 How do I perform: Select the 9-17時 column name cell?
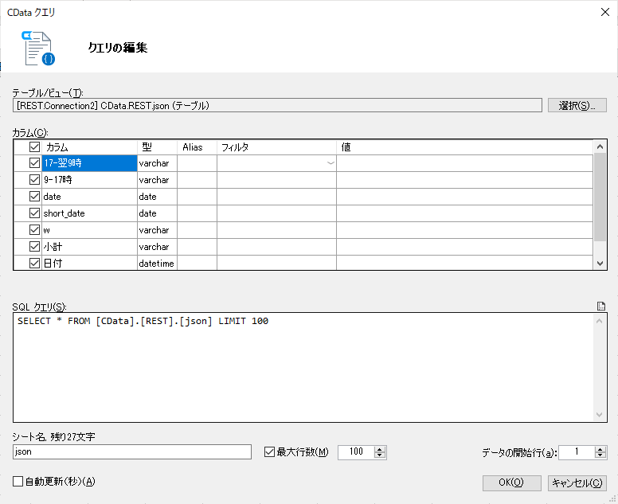click(x=89, y=180)
